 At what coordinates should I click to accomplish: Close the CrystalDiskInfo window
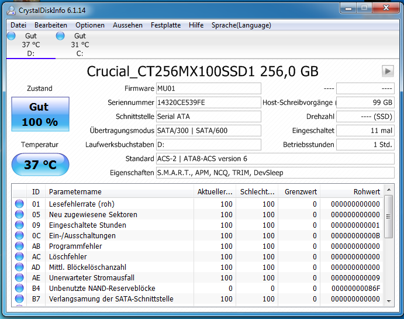point(386,8)
